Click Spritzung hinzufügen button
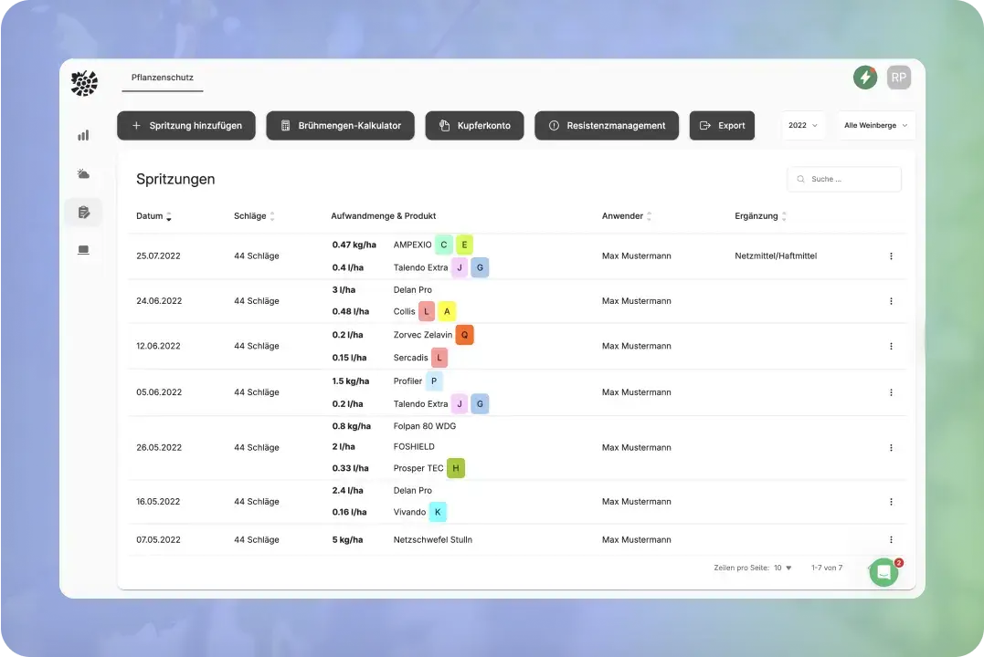The image size is (984, 657). (185, 126)
